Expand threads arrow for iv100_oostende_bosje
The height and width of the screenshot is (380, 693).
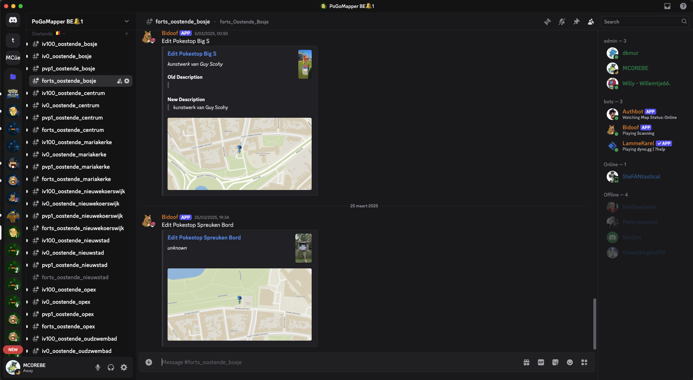[x=27, y=44]
